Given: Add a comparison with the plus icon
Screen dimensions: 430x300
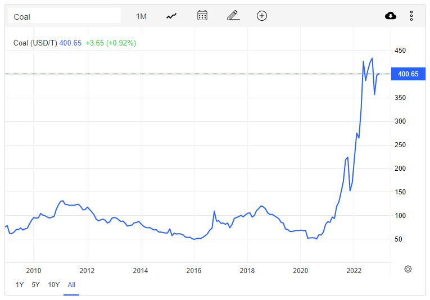Looking at the screenshot, I should click(262, 16).
